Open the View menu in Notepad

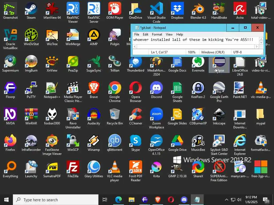tap(169, 34)
